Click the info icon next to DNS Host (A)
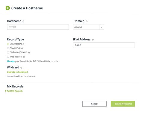Viewport: 142px width, 114px height. click(23, 44)
